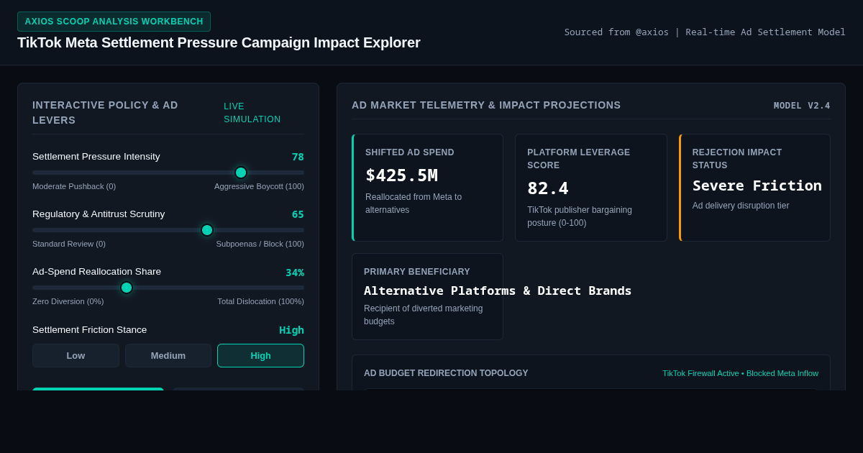
Task: Click the Reallocation Share value 34%
Action: coord(295,273)
